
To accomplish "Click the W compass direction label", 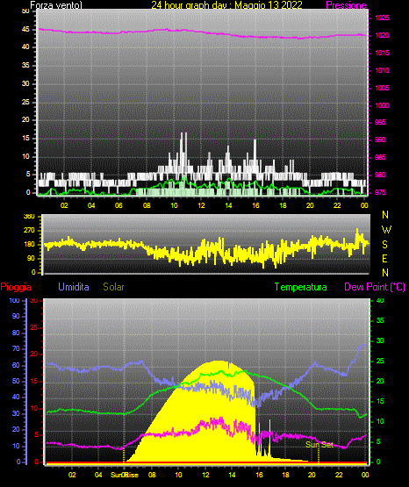I will click(386, 230).
